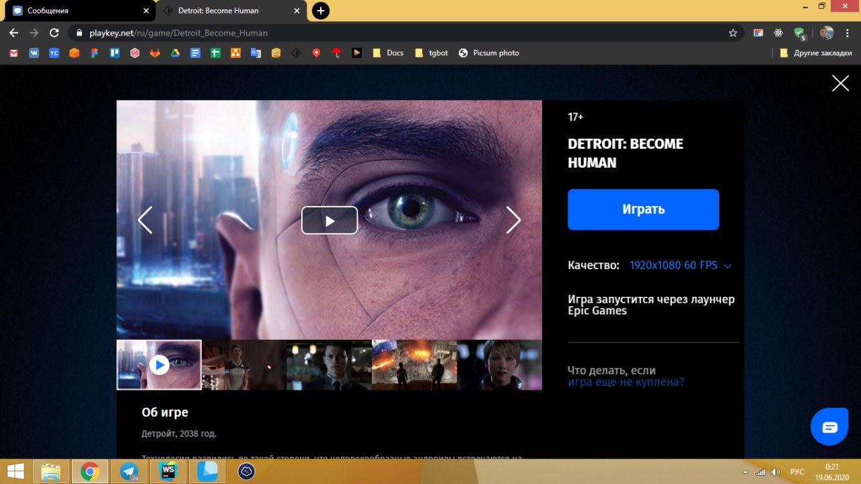
Task: Select the short-haired woman thumbnail
Action: (499, 365)
